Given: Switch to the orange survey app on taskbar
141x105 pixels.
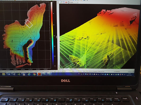Looking at the screenshot, I should coord(39,74).
